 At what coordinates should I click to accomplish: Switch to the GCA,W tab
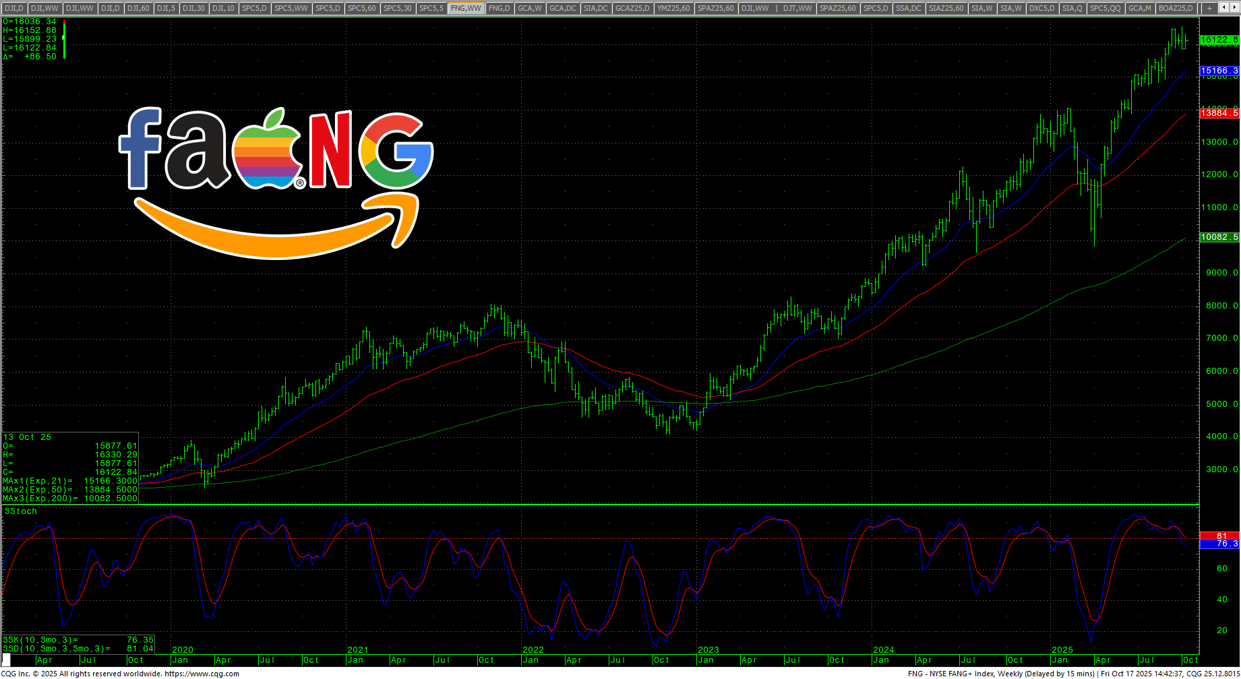(x=529, y=8)
